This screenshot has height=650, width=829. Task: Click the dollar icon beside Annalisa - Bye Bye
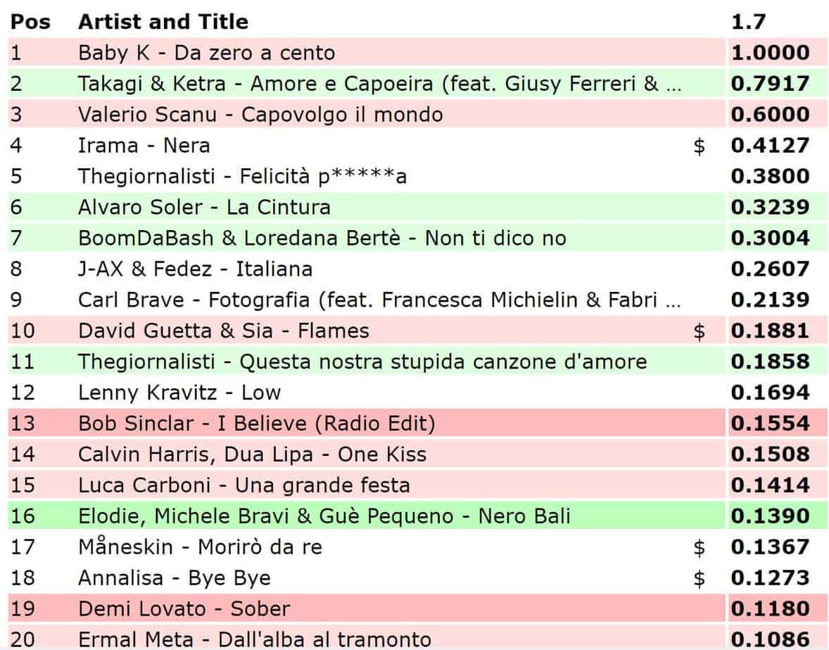(x=699, y=578)
